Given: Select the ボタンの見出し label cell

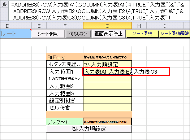Looking at the screenshot, I should click(65, 64).
